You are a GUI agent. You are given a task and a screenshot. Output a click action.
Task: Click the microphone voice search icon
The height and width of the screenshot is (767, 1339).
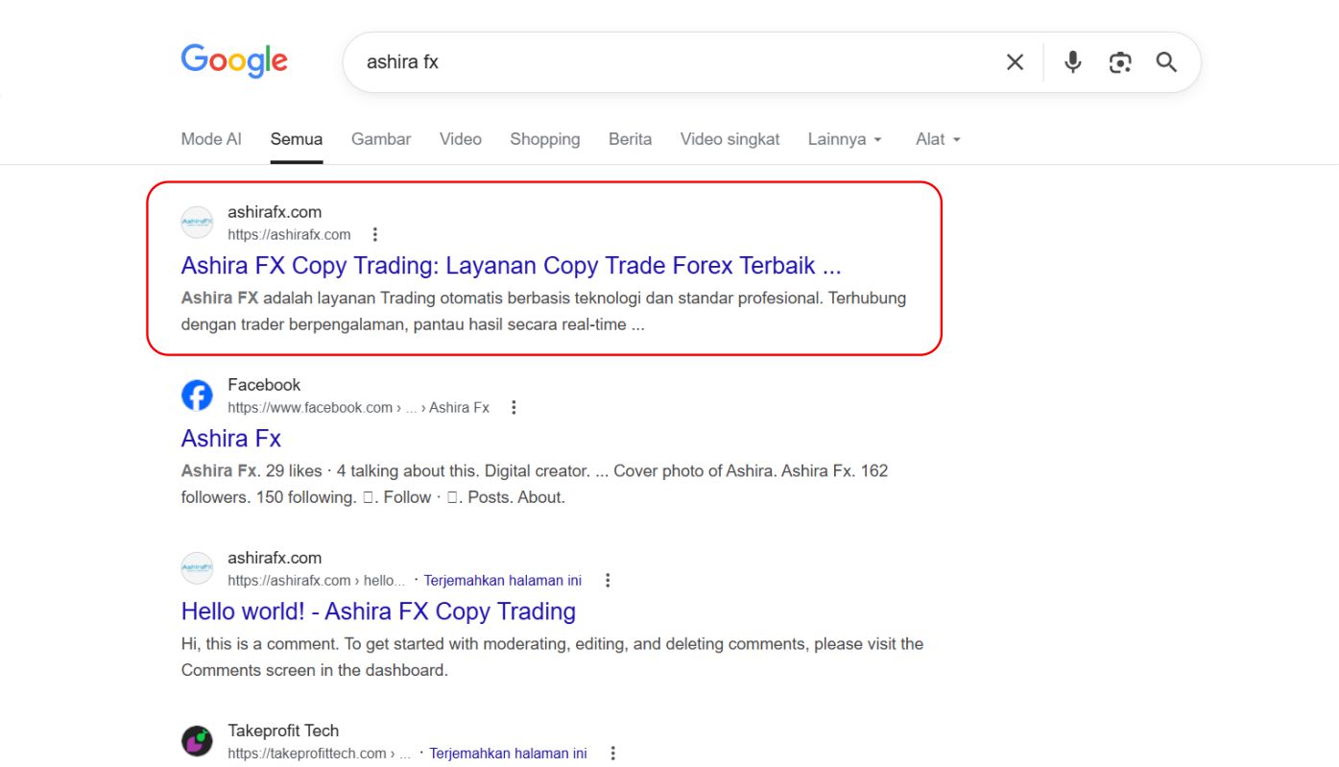pos(1071,61)
